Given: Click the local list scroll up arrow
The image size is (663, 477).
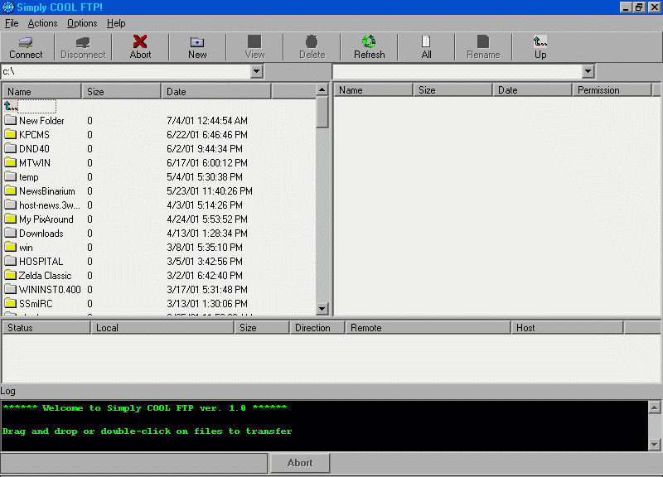Looking at the screenshot, I should click(322, 89).
